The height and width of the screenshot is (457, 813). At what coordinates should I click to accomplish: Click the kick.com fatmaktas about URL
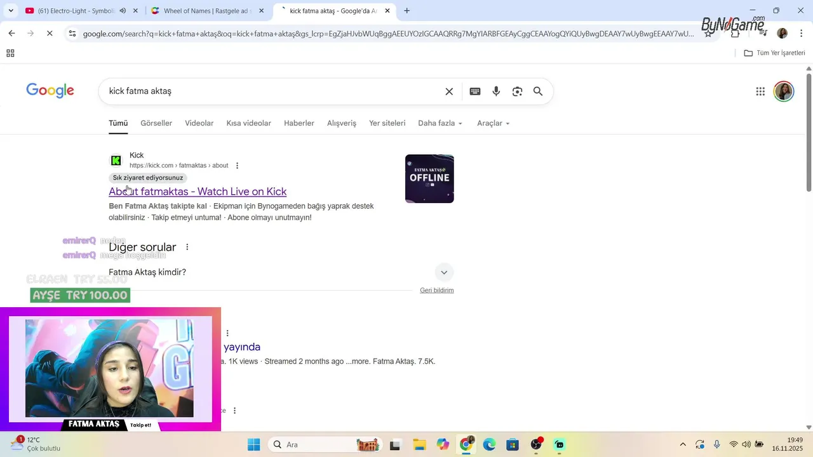[x=178, y=166]
